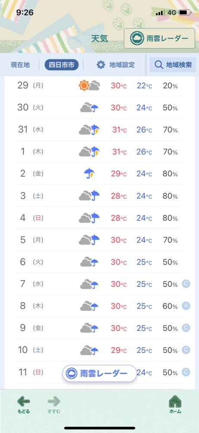Tap the もどる back arrow
199x433 pixels.
tap(24, 405)
